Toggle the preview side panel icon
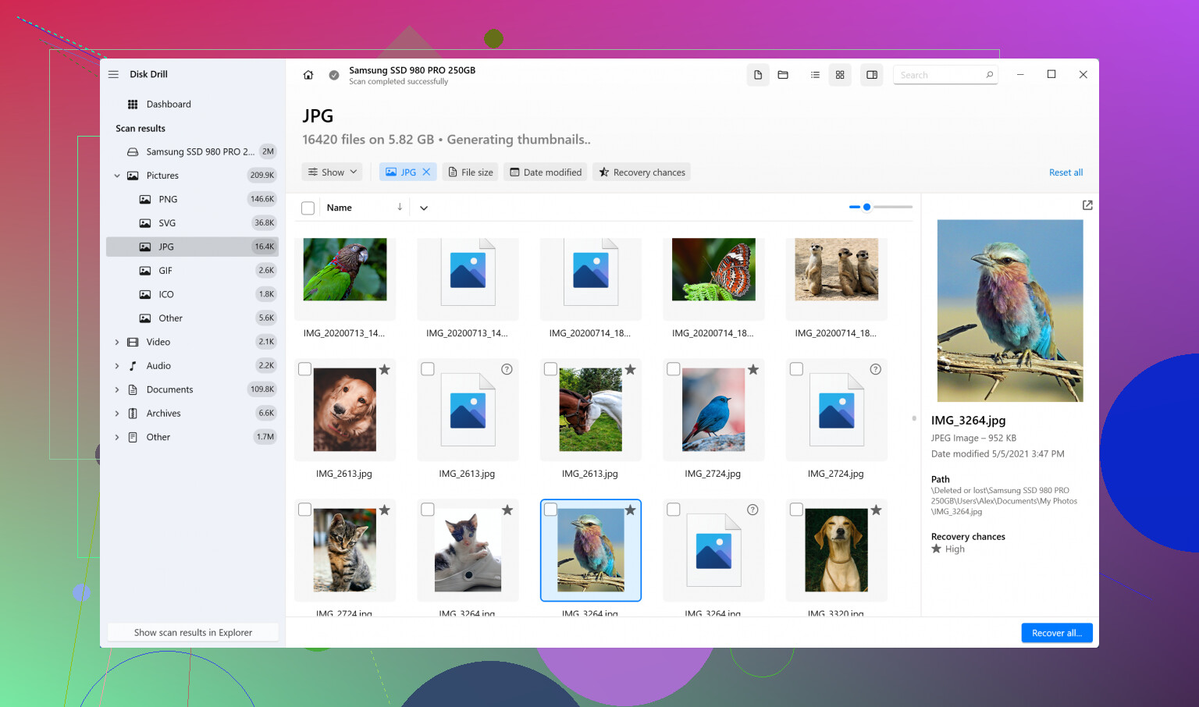The height and width of the screenshot is (707, 1199). click(x=872, y=75)
